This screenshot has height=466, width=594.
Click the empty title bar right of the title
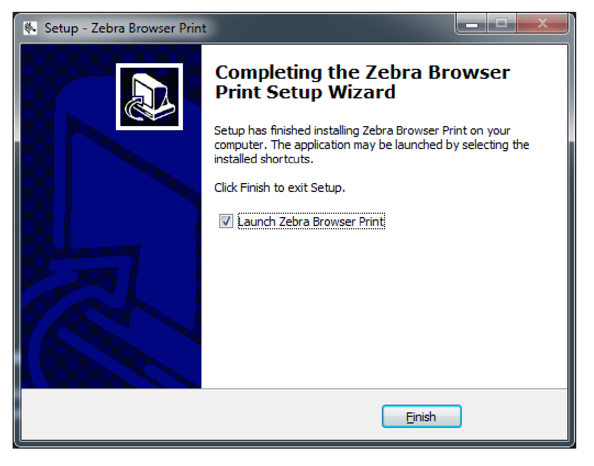pos(330,28)
